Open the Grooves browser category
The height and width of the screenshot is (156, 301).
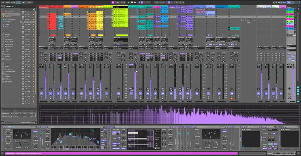(7, 56)
